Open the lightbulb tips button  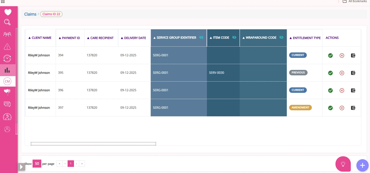[343, 164]
